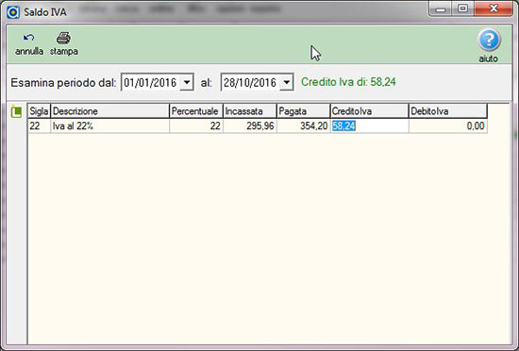Click the Incassata column header
Screen dimensions: 519x351
tap(250, 111)
